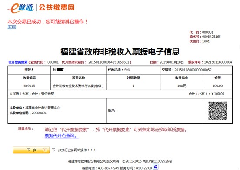Click the 收费编码 669015 cell
Viewport: 240px width, 170px height.
coord(29,86)
